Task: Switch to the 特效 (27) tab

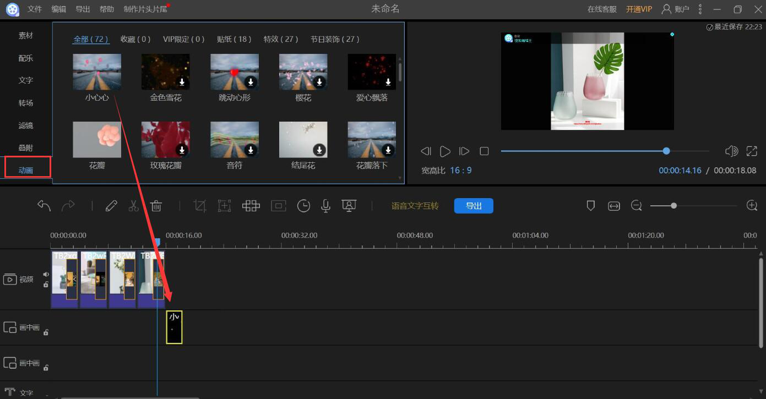Action: (281, 39)
